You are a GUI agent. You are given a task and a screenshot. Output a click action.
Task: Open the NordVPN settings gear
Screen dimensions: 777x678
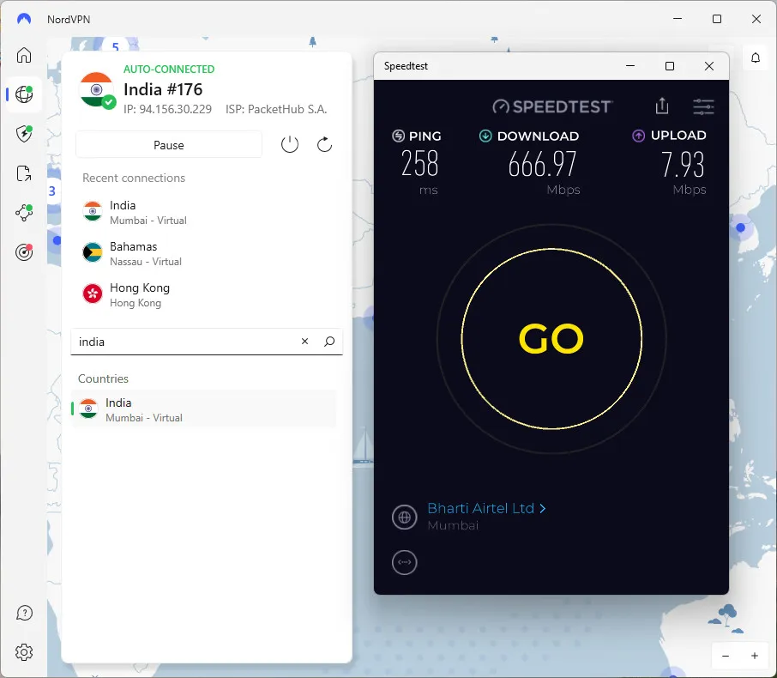pos(24,652)
